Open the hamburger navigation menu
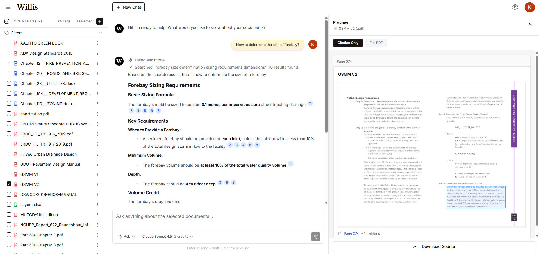The width and height of the screenshot is (539, 254). pos(8,7)
